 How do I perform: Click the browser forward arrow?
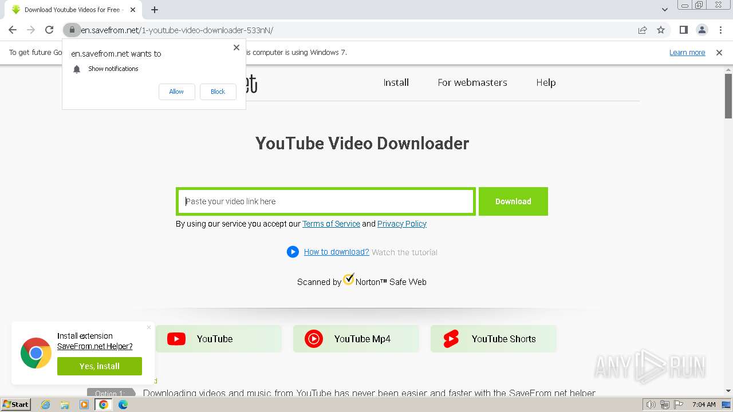coord(31,30)
